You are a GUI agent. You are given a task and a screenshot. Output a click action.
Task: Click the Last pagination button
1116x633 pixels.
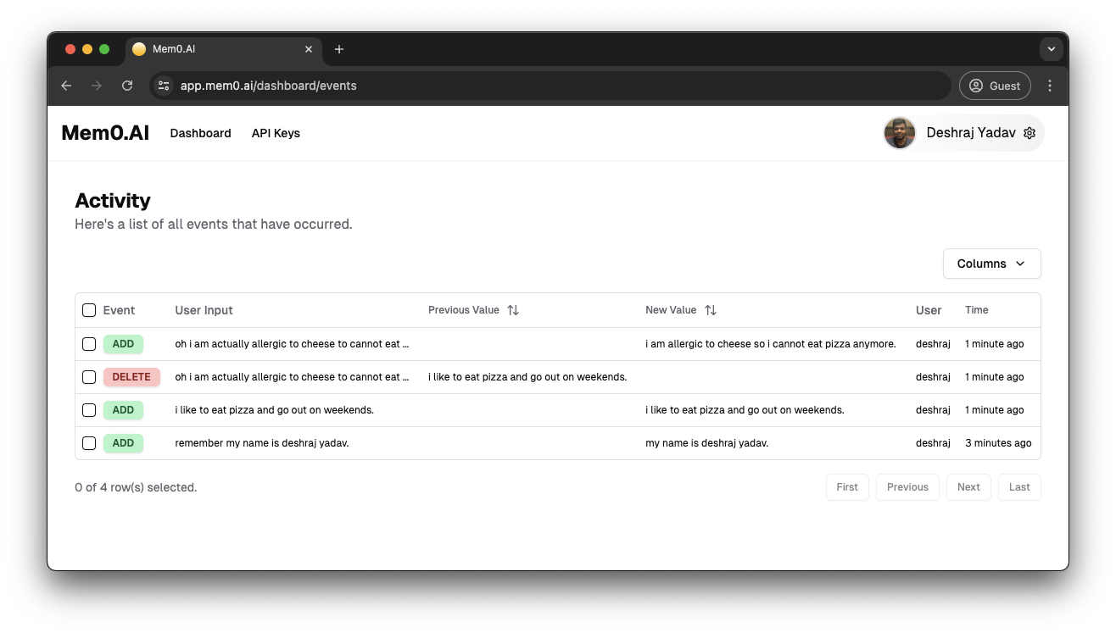point(1019,487)
